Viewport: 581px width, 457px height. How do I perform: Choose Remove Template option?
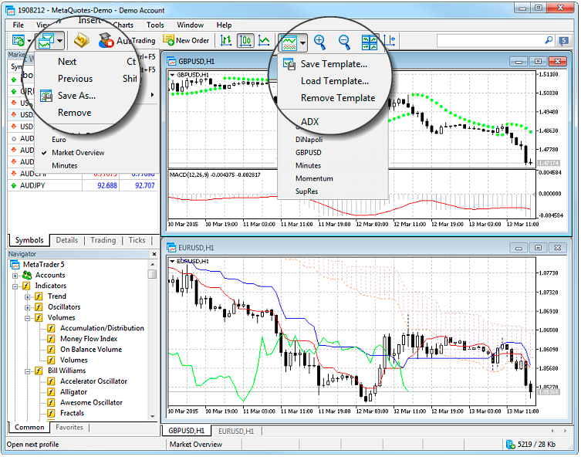[338, 98]
